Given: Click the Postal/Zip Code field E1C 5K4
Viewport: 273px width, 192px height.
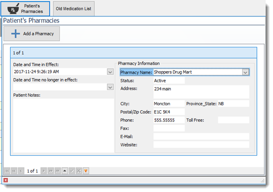Looking at the screenshot, I should pyautogui.click(x=169, y=112).
